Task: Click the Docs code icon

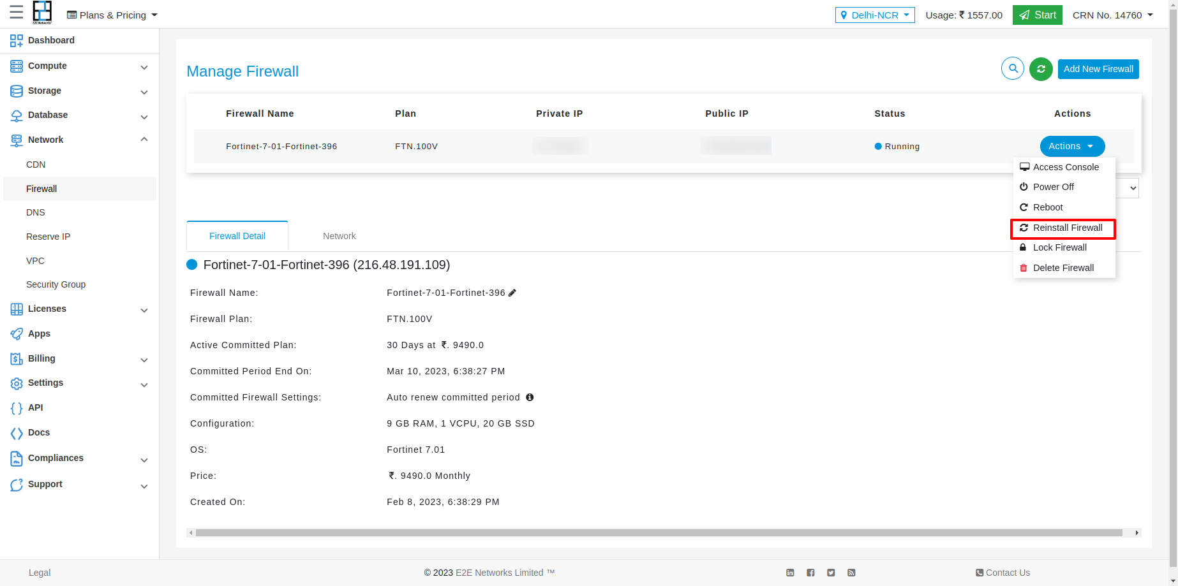Action: pos(17,434)
